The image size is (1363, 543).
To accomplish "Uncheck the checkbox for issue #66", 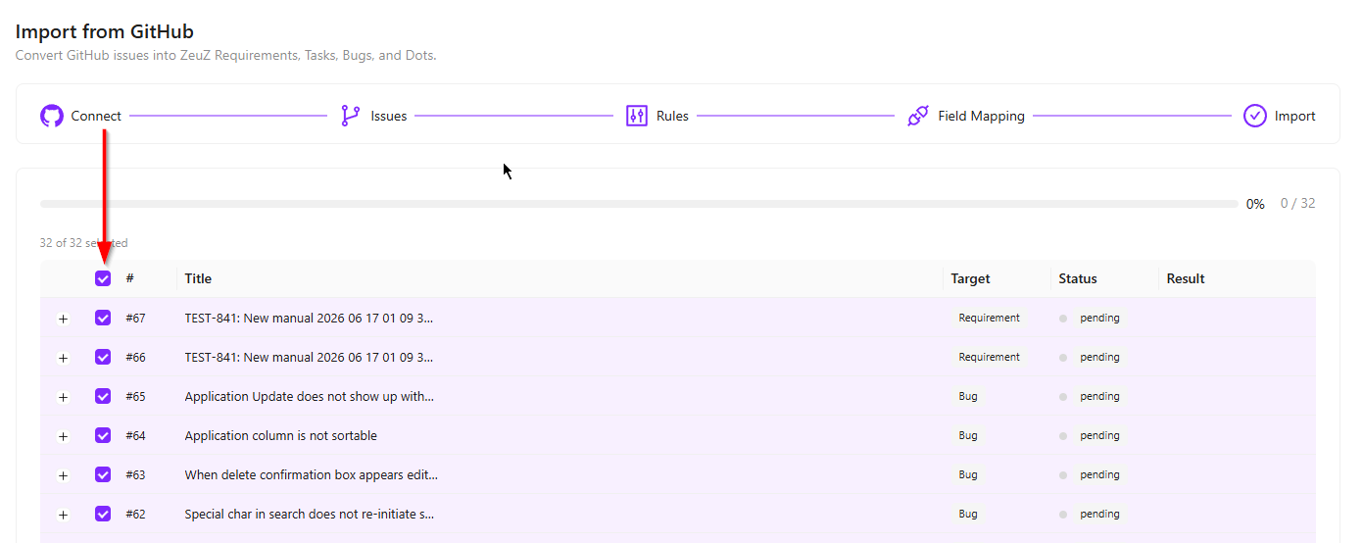I will [x=103, y=357].
